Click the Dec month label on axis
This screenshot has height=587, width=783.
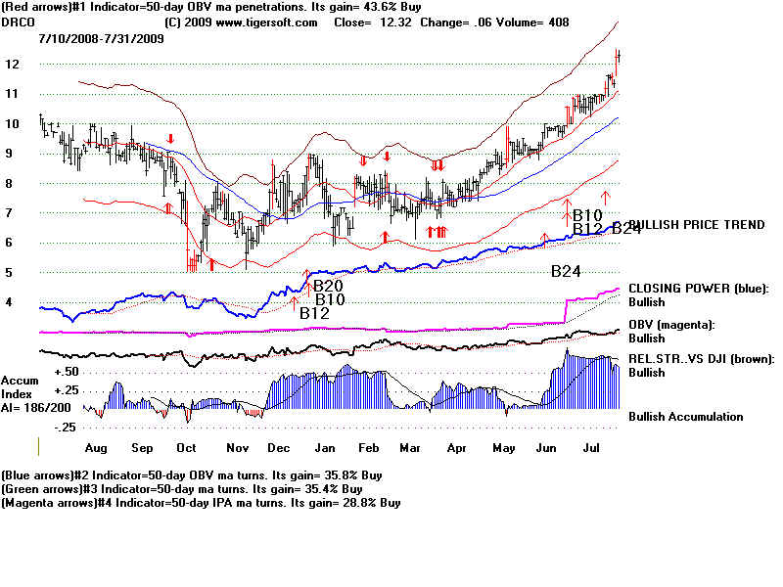(279, 448)
